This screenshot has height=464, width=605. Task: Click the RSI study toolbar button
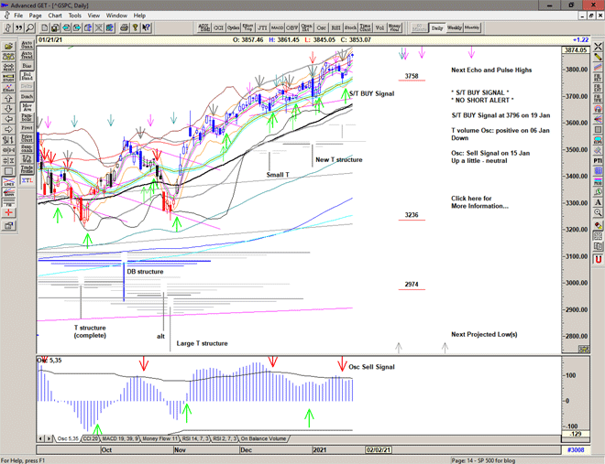[335, 28]
